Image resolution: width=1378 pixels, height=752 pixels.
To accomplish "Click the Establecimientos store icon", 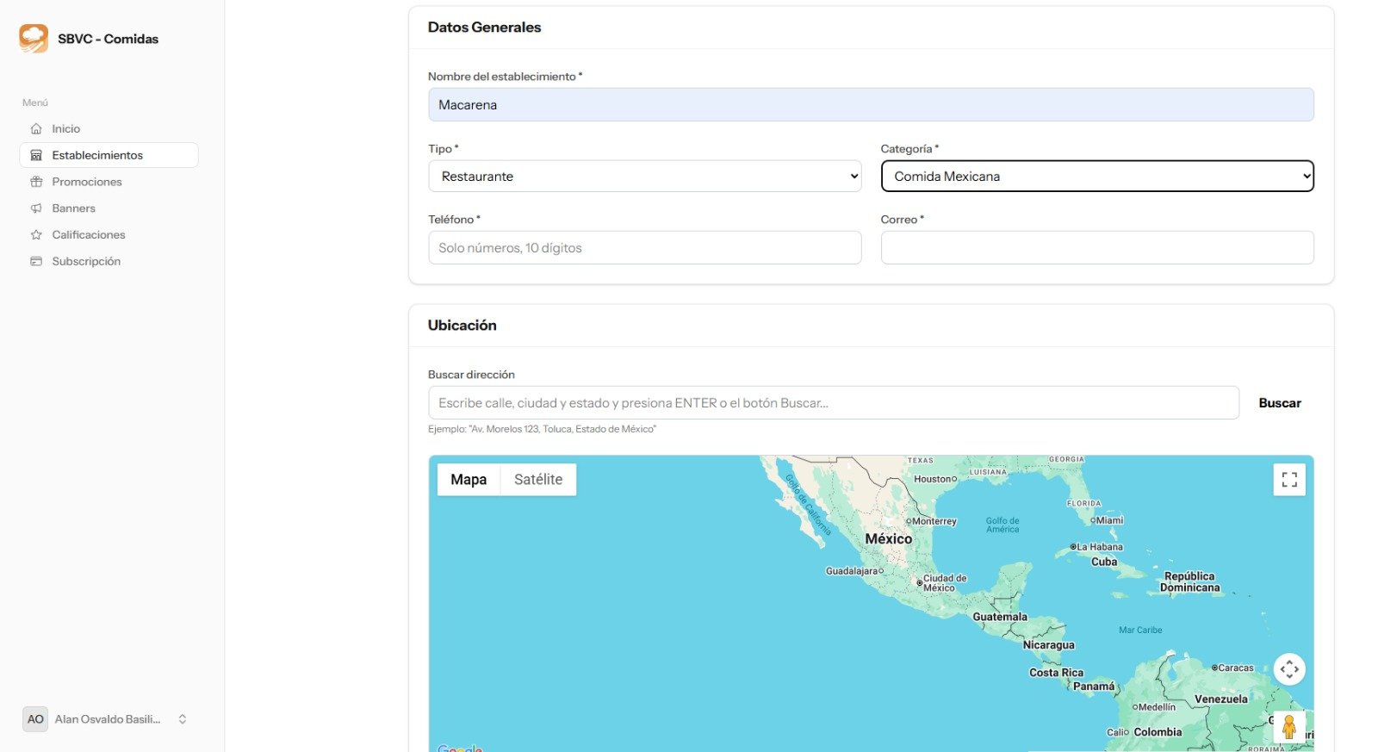I will [36, 155].
